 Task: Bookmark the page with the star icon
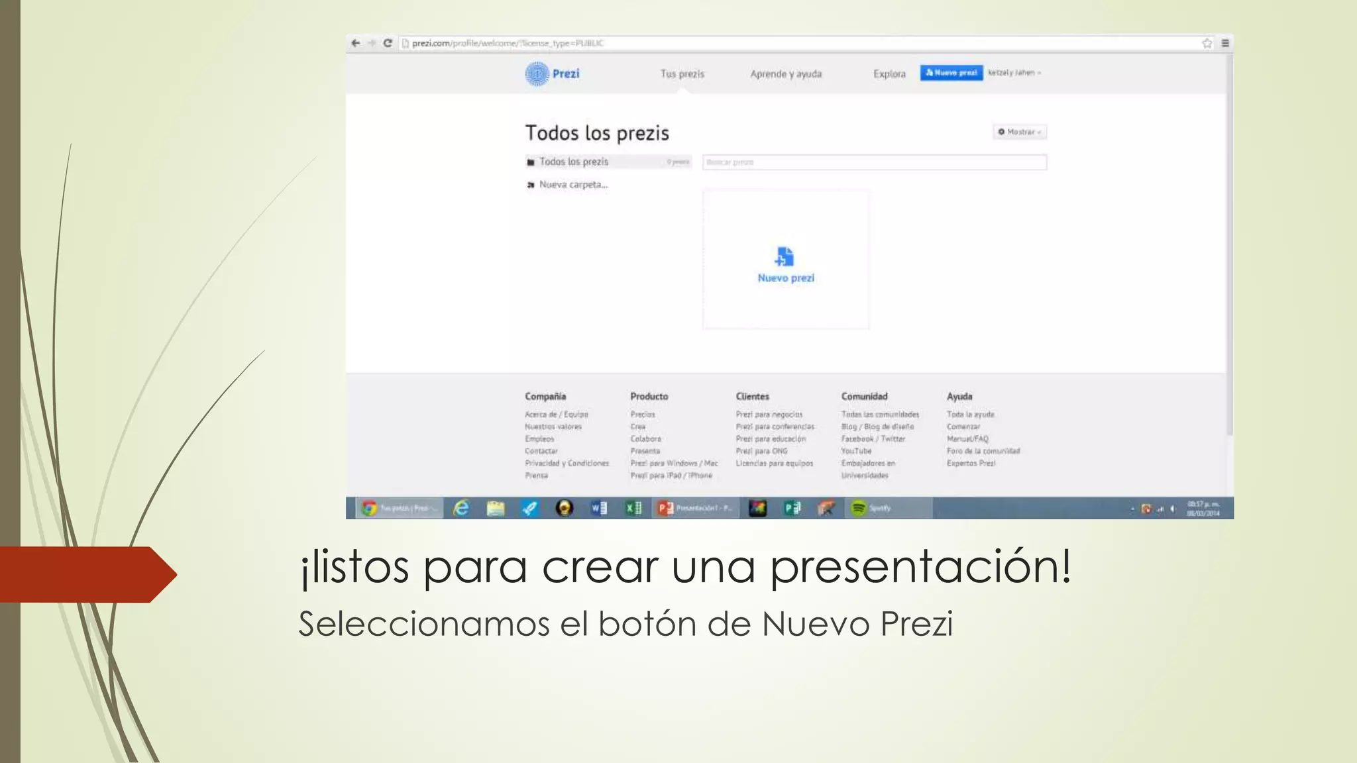(x=1207, y=43)
